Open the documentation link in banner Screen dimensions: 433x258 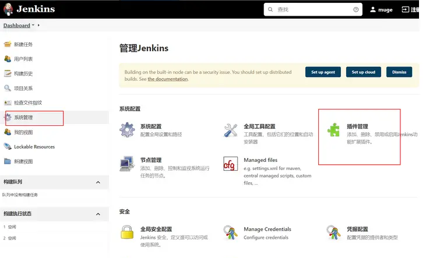click(168, 79)
